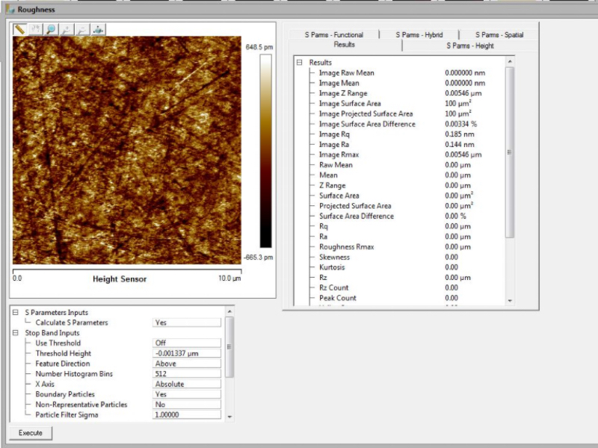Toggle Calculate S Parameters value
Screen dimensions: 598x448
[187, 323]
